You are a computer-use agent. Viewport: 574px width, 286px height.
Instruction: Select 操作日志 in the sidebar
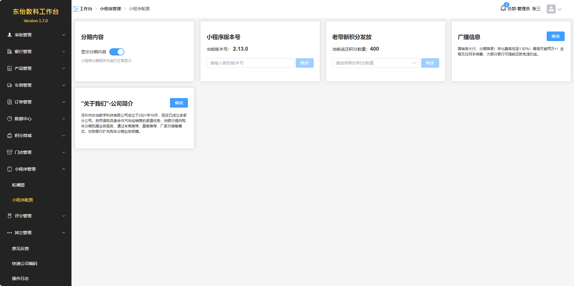click(20, 279)
